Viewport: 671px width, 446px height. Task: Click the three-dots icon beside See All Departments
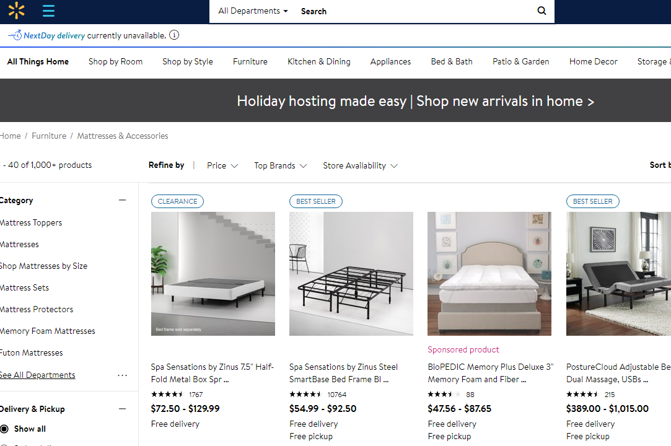[x=122, y=375]
